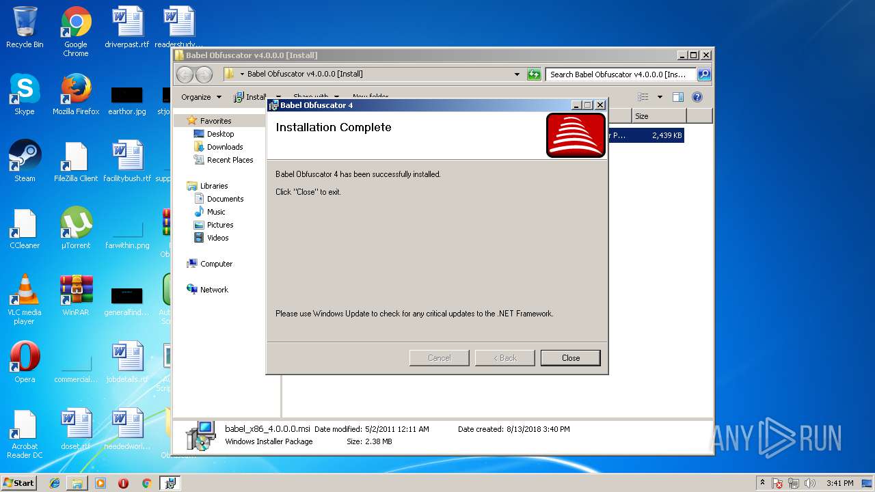Click Chrome icon in taskbar

point(146,482)
